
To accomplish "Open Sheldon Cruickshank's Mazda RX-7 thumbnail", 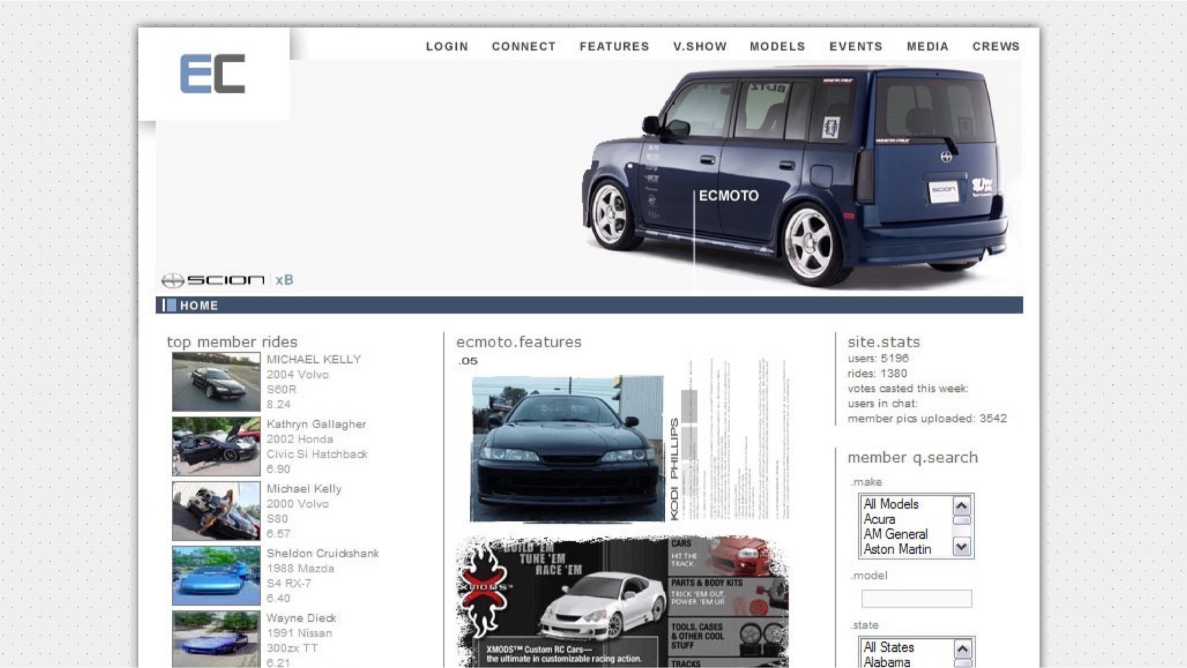I will [216, 576].
